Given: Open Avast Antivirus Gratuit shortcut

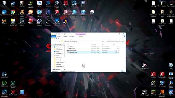Looking at the screenshot, I should click(x=22, y=13).
